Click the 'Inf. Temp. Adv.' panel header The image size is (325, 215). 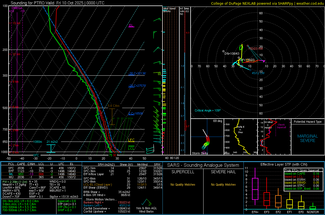(x=185, y=11)
